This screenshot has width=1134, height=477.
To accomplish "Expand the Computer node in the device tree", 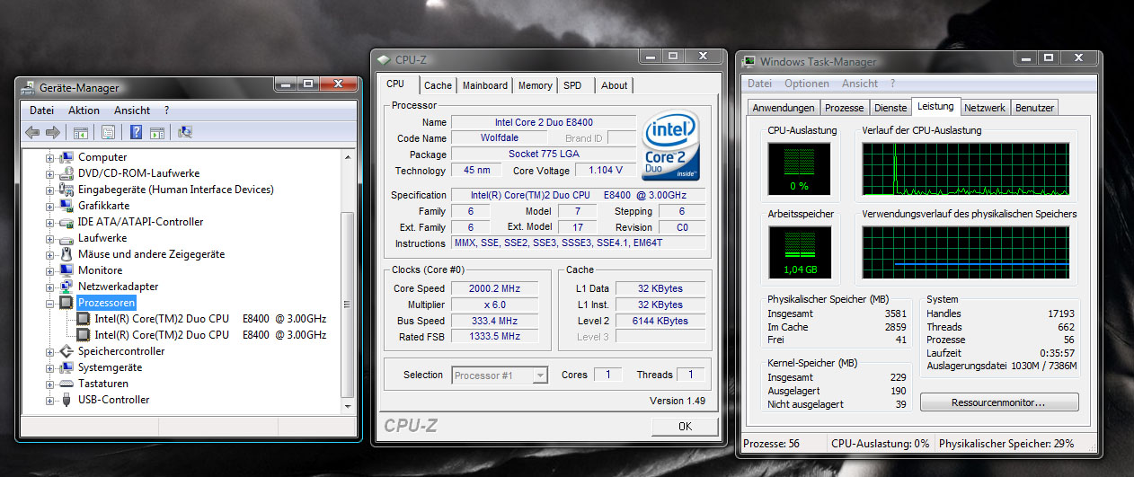I will 50,157.
